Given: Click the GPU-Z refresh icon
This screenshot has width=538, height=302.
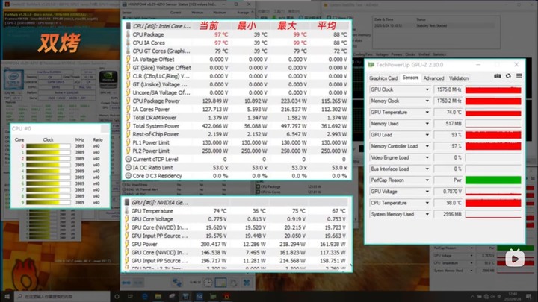Looking at the screenshot, I should pos(508,76).
